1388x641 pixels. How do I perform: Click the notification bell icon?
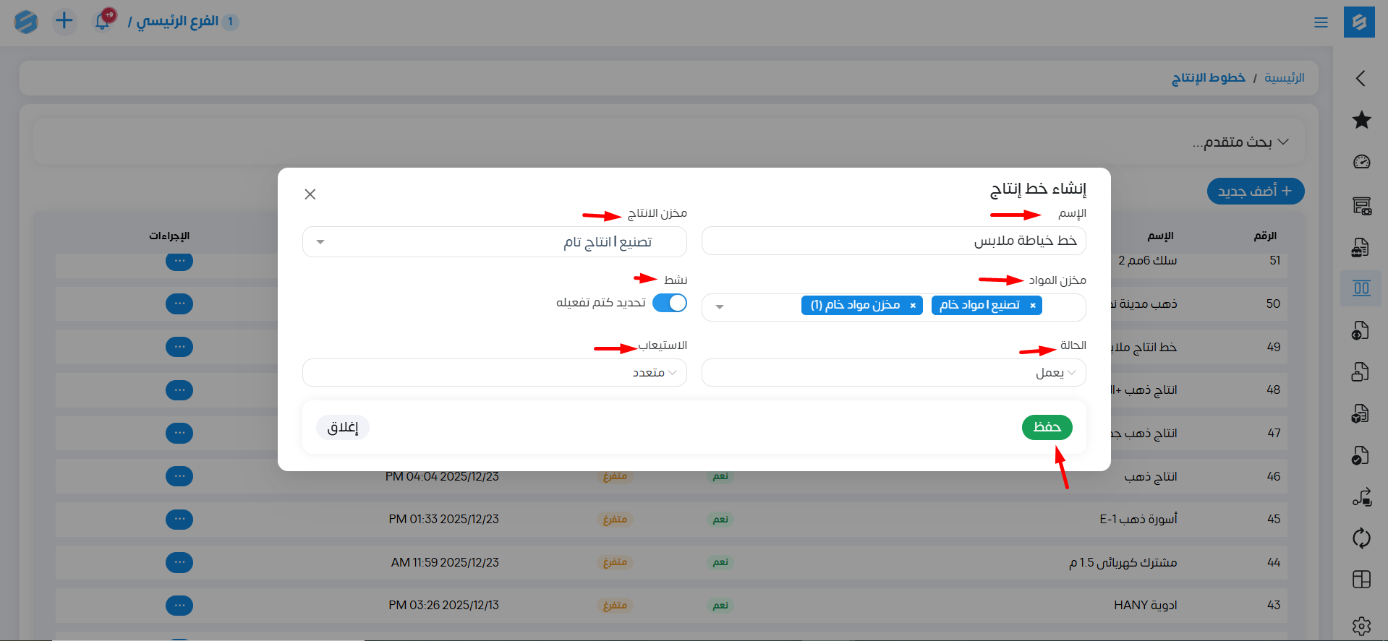coord(102,22)
